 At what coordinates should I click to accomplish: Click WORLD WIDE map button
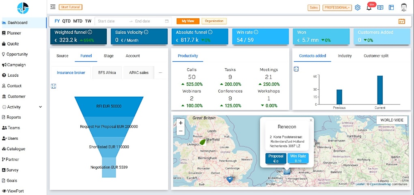(392, 120)
